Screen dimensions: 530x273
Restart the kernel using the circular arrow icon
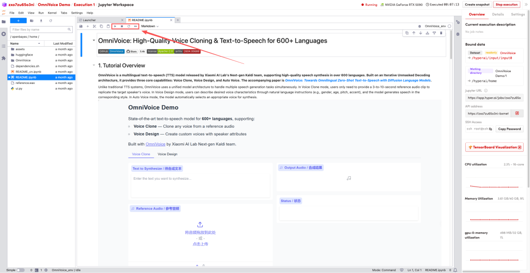[x=129, y=26]
